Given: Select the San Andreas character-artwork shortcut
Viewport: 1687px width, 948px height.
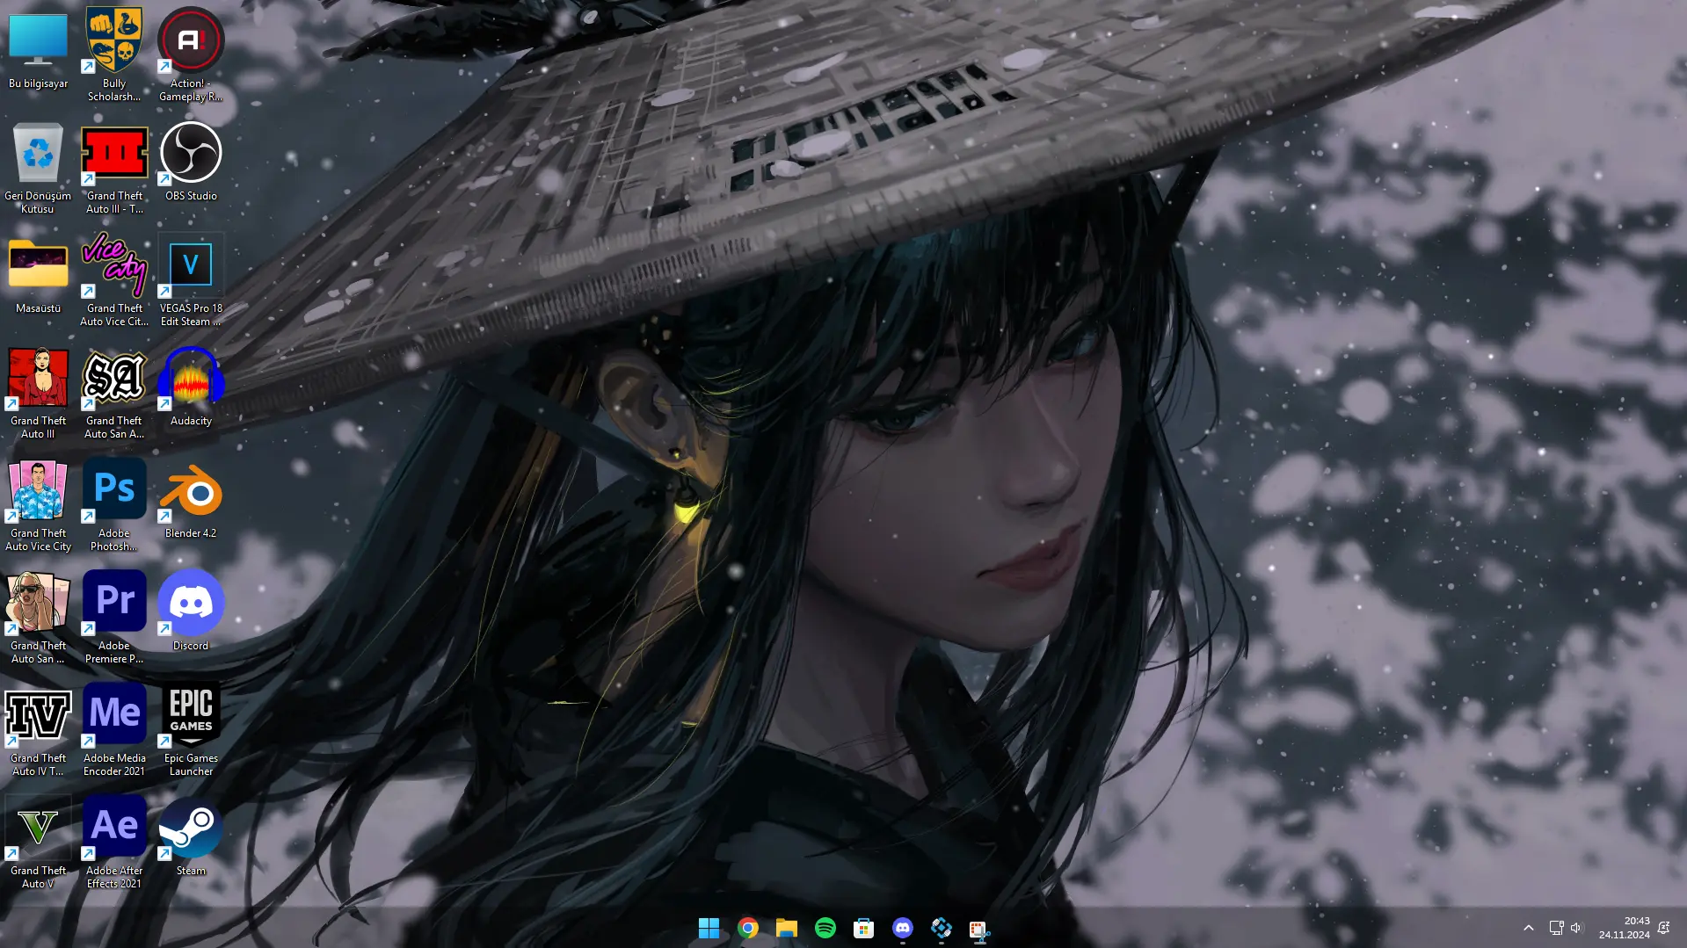Looking at the screenshot, I should point(38,618).
